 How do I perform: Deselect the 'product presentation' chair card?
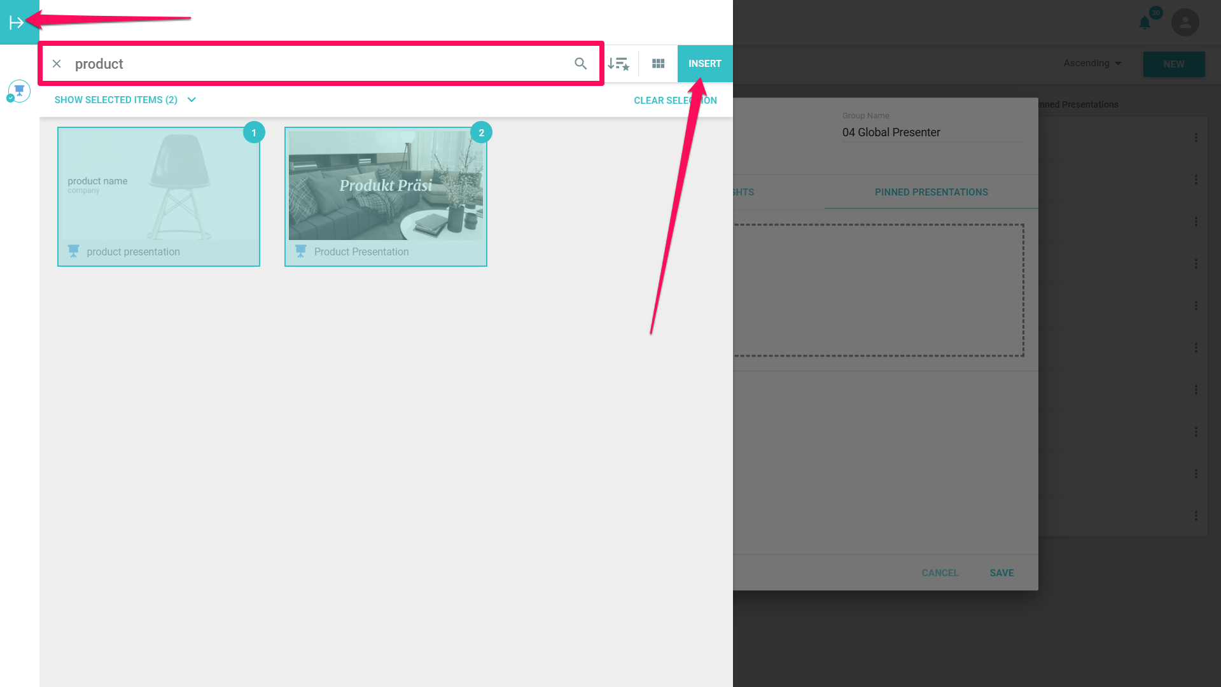[158, 196]
